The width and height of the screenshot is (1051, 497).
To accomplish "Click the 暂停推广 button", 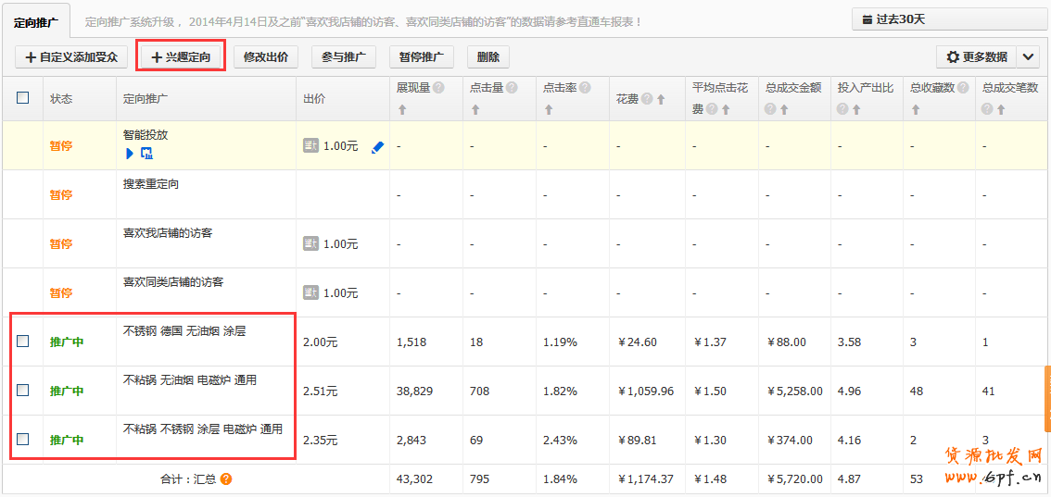I will pyautogui.click(x=421, y=57).
